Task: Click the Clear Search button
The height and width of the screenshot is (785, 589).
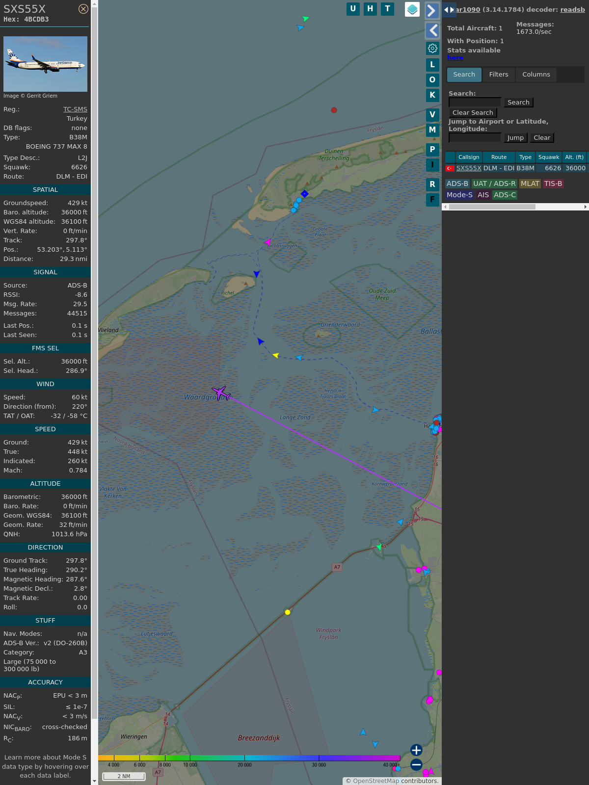Action: coord(473,113)
